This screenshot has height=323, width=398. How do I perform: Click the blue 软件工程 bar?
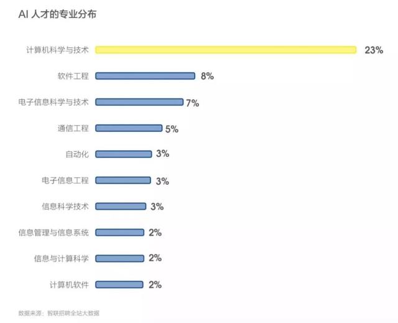point(145,76)
